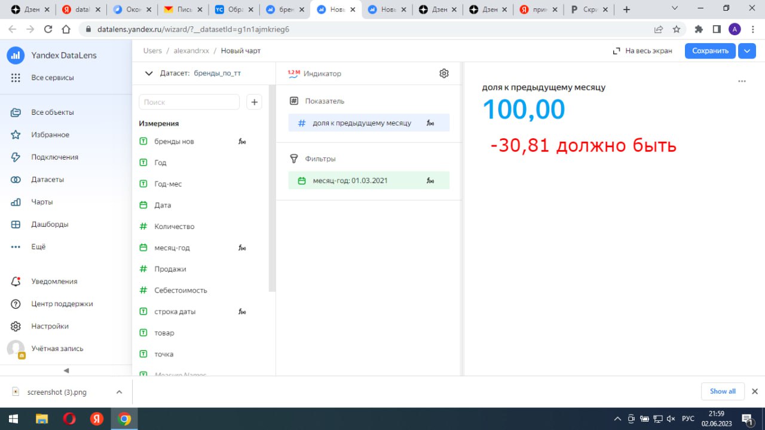Click the Сохранить button

(x=711, y=51)
